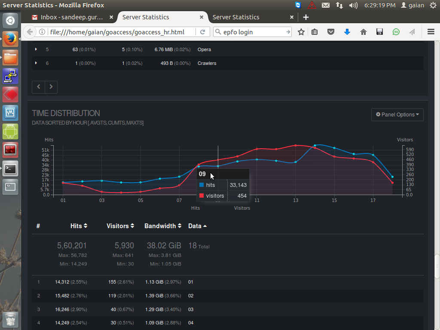440x330 pixels.
Task: Go to next page with the pagination arrow
Action: coord(51,87)
